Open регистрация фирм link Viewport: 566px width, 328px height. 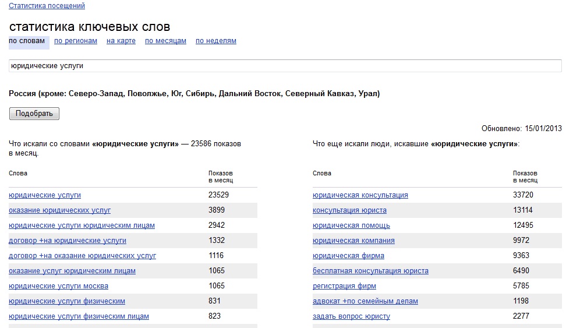[x=344, y=286]
